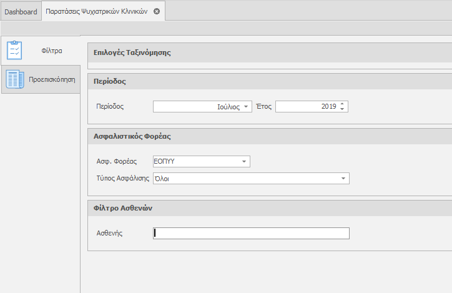Increase the year with the up arrow
The height and width of the screenshot is (293, 452).
click(343, 104)
